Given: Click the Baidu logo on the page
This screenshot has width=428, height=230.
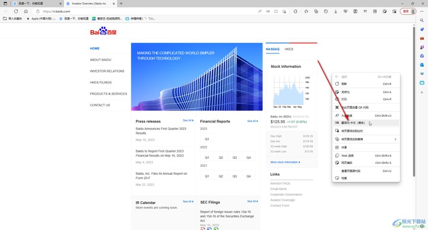Looking at the screenshot, I should point(103,30).
